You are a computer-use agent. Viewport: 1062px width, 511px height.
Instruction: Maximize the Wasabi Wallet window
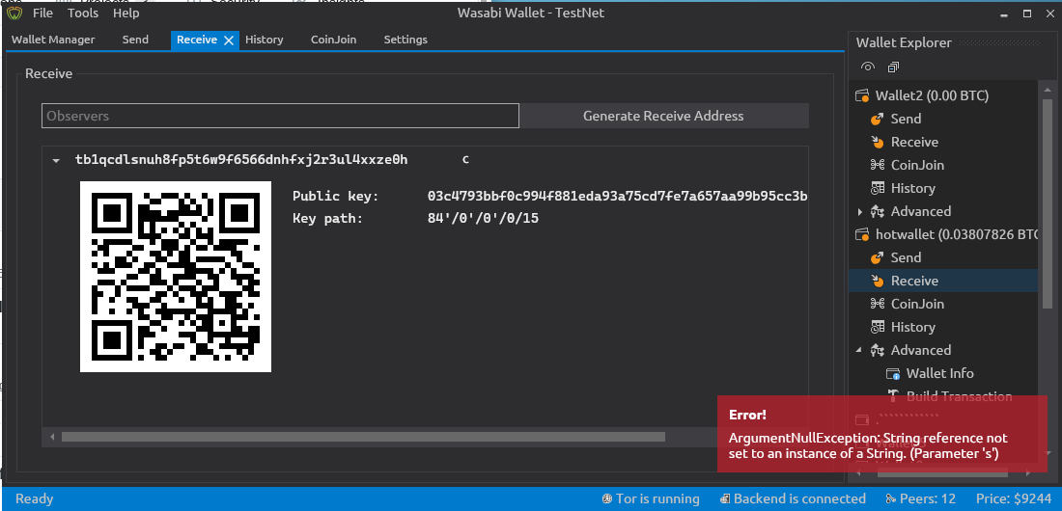point(1027,13)
